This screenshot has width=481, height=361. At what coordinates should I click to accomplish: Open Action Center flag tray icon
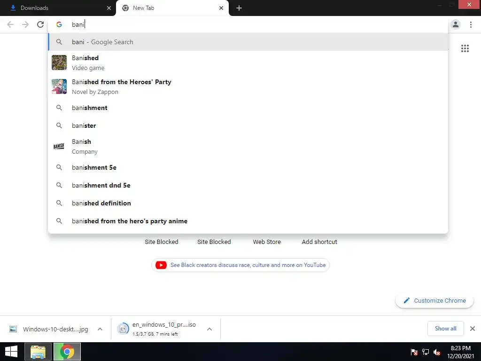(x=414, y=352)
